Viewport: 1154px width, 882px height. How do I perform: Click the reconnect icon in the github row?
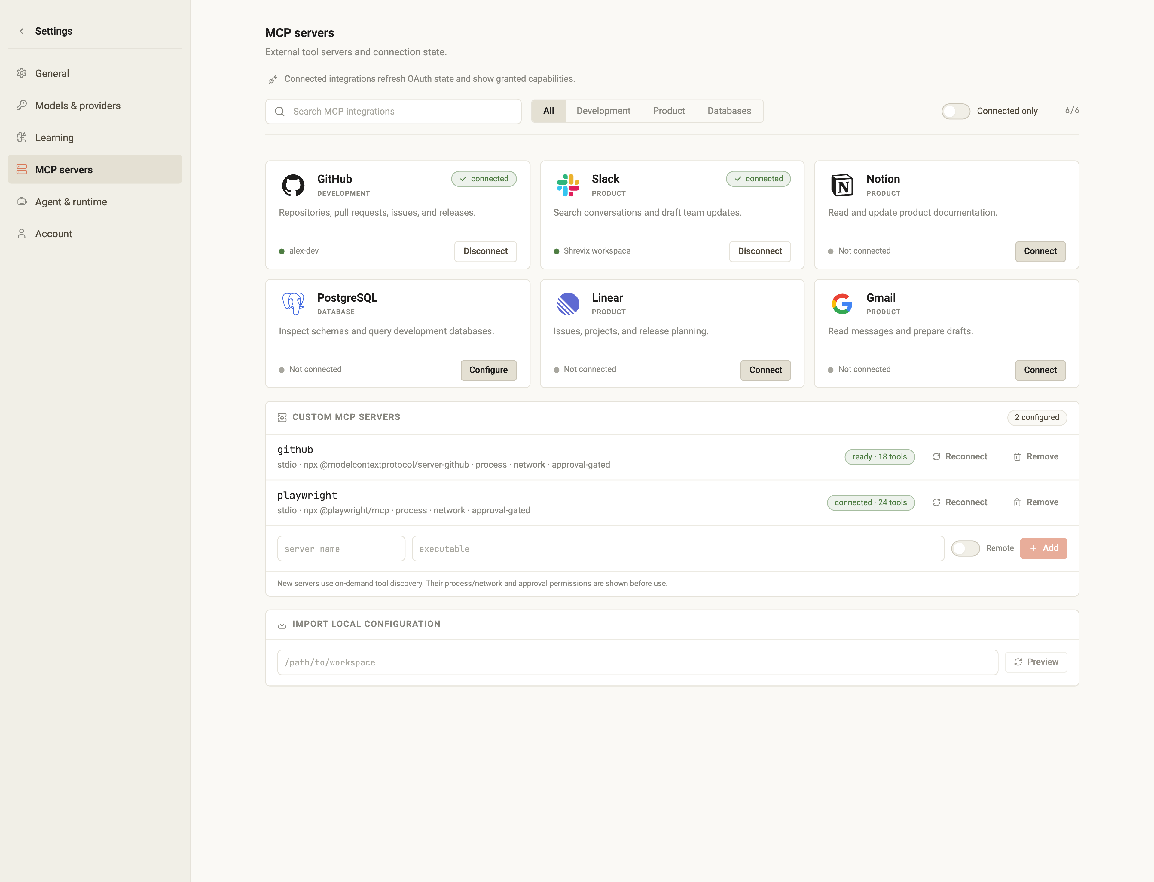click(x=936, y=457)
